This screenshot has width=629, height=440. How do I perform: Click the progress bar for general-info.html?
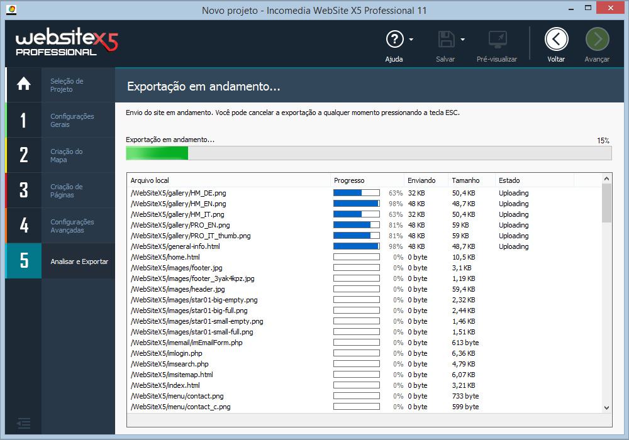(x=356, y=246)
